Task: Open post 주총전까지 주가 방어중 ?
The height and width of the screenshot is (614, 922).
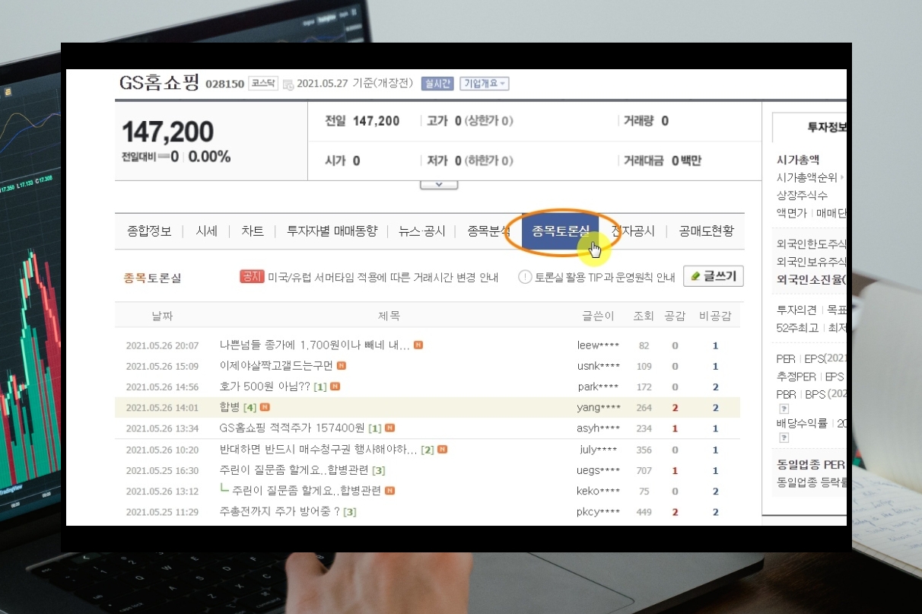Action: click(279, 511)
